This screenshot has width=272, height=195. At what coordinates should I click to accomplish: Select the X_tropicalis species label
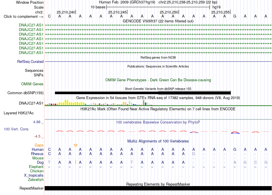34,175
